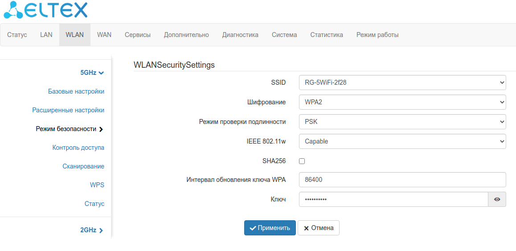Collapse the 5GHz sidebar section

[92, 73]
